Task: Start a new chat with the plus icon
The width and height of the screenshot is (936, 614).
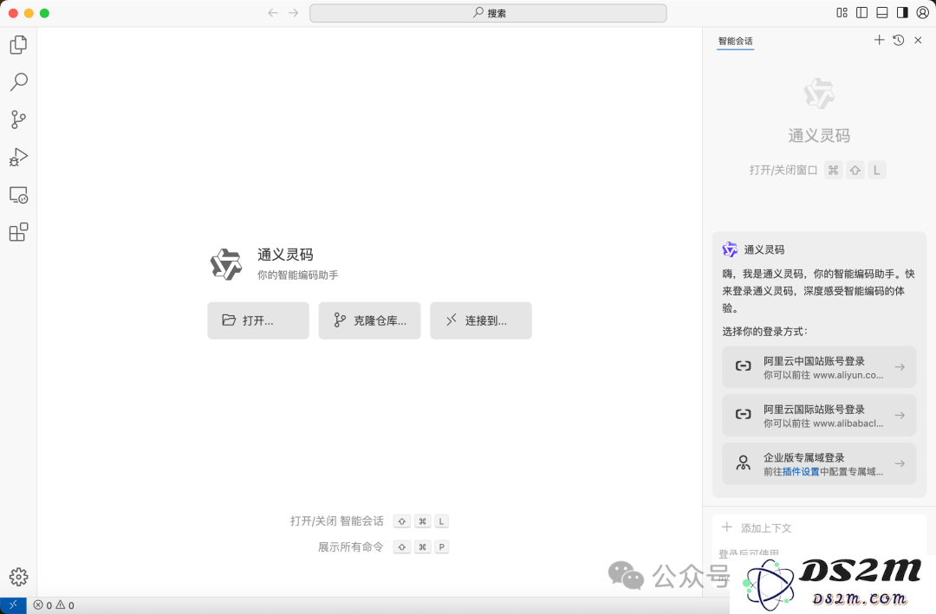Action: coord(879,40)
